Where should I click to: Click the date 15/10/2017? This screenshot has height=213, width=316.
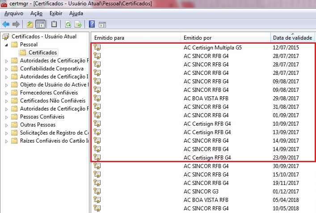coord(286,174)
